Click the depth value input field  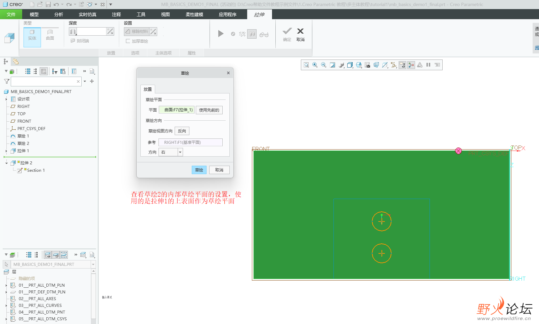[91, 31]
